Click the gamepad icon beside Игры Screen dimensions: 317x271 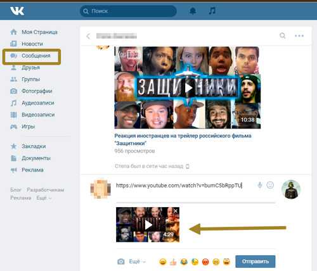pyautogui.click(x=14, y=127)
